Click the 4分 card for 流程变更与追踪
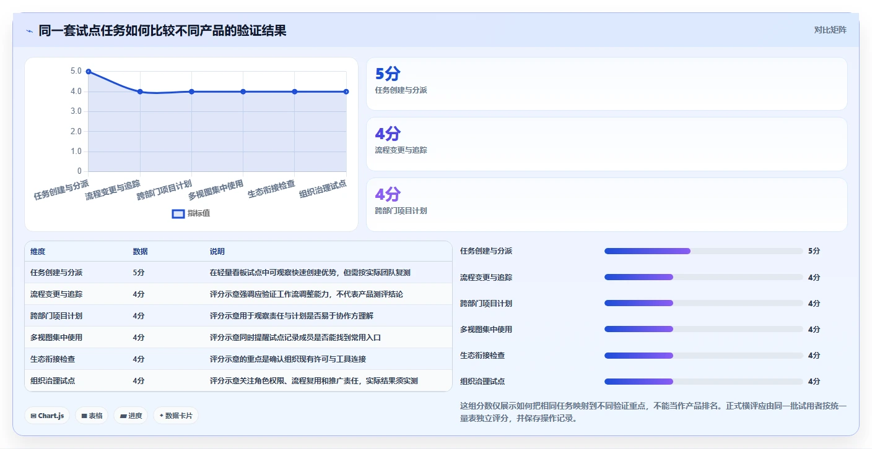Viewport: 872px width, 449px height. pyautogui.click(x=606, y=144)
